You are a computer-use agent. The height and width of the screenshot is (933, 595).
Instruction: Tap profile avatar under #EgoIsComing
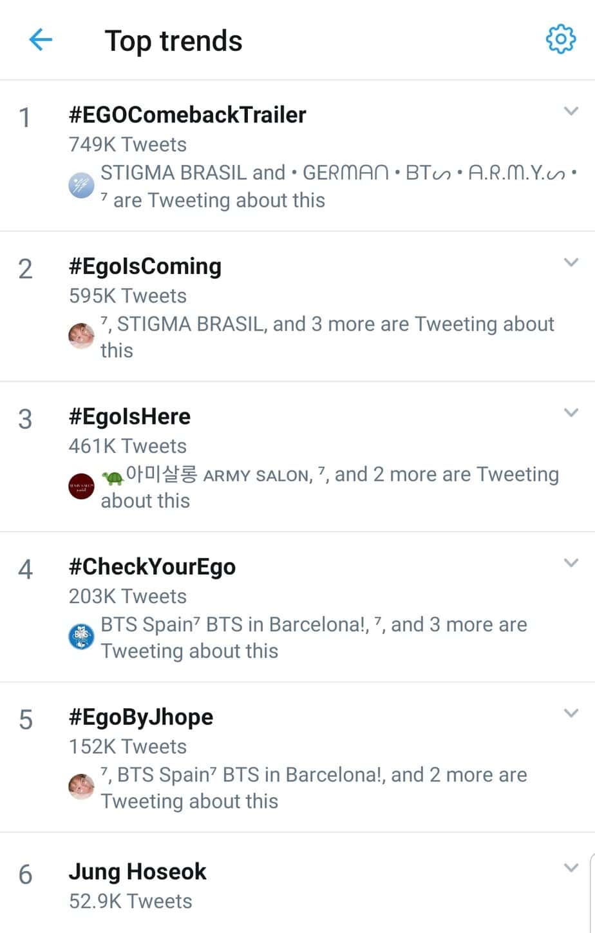(x=82, y=336)
